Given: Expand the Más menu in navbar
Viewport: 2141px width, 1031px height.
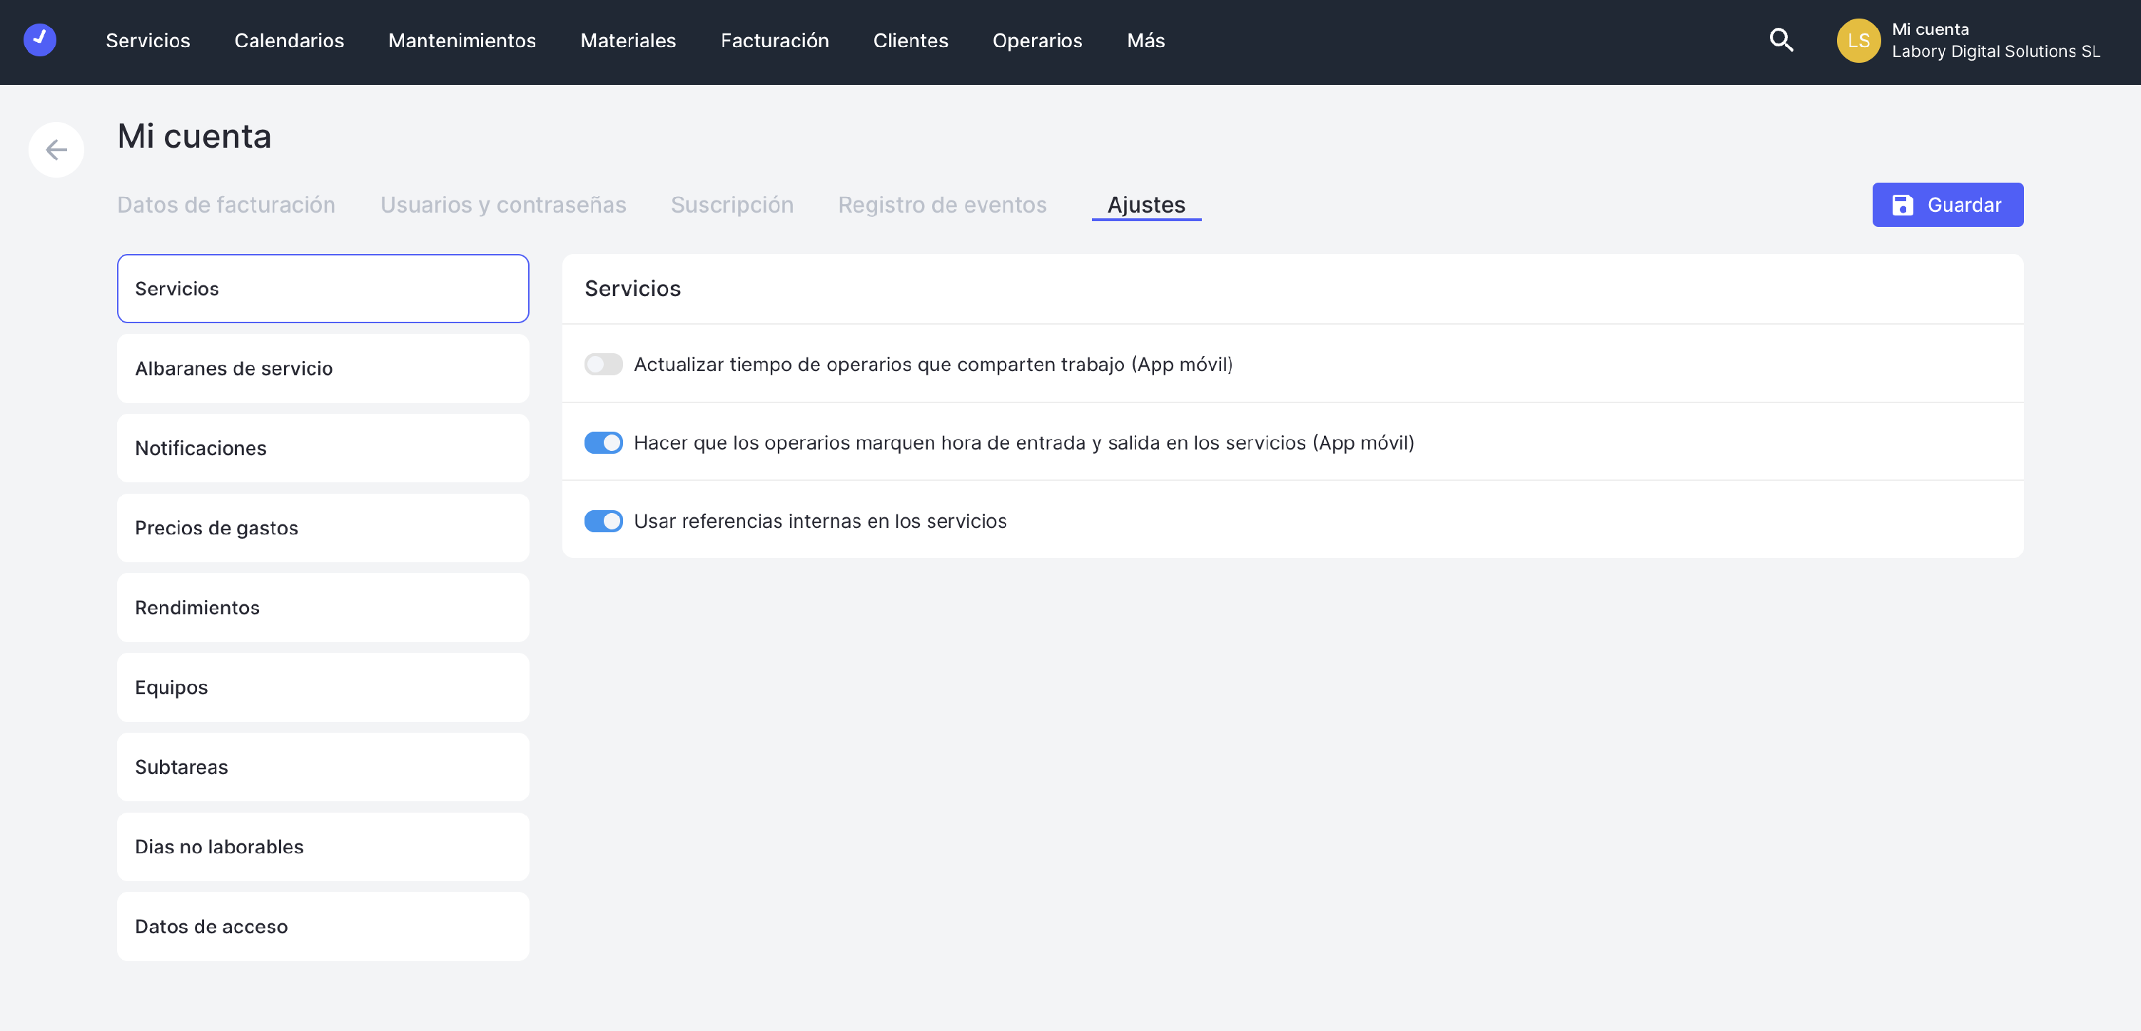Looking at the screenshot, I should pos(1145,41).
